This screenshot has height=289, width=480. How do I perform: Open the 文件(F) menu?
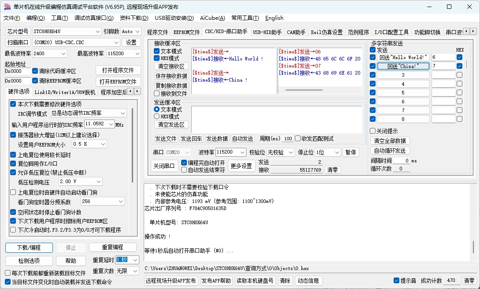(11, 18)
